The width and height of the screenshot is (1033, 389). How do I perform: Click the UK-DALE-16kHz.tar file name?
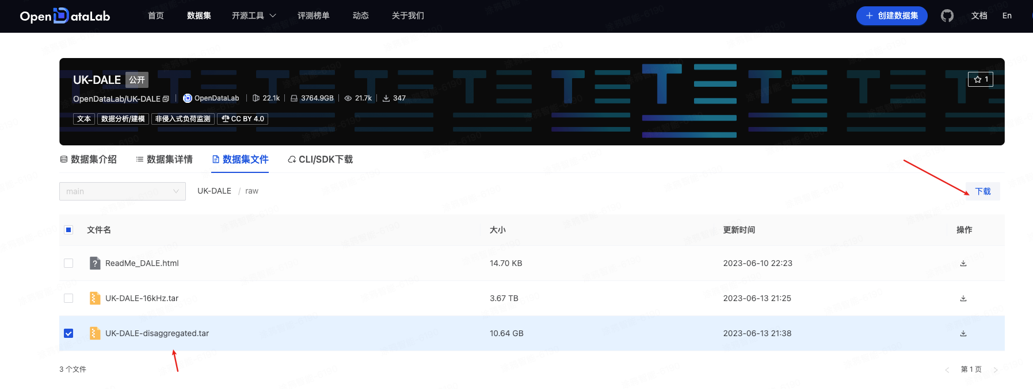[x=142, y=298]
